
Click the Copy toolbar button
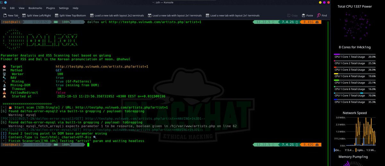(293, 15)
